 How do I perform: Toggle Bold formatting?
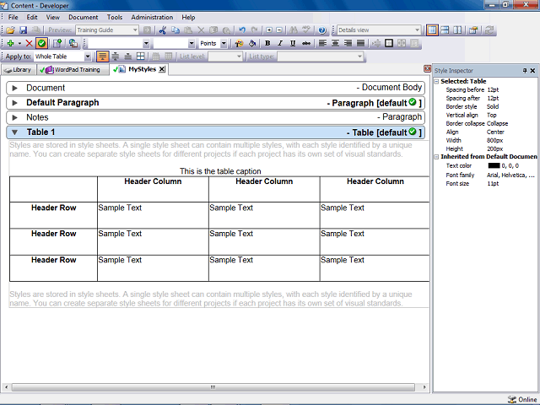[x=267, y=43]
